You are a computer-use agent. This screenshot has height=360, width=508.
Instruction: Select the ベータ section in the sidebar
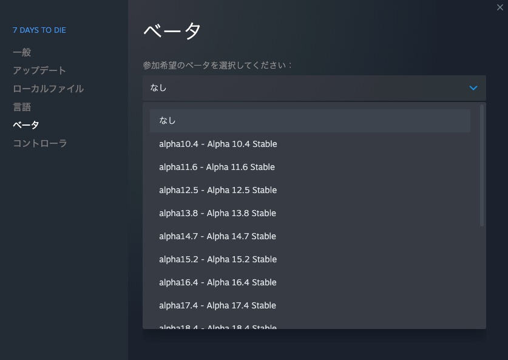[24, 125]
